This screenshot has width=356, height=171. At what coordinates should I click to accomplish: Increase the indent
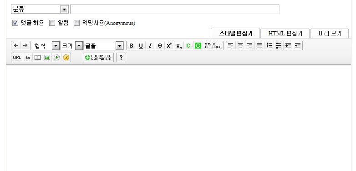298,46
